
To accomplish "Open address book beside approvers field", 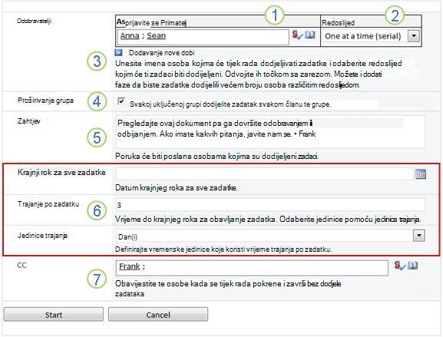I will 310,35.
